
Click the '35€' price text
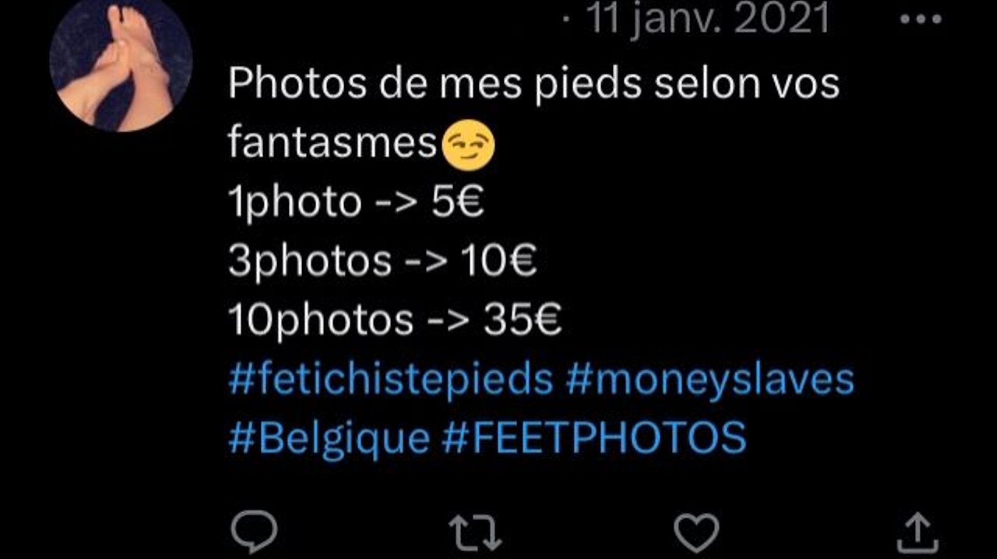(x=522, y=319)
